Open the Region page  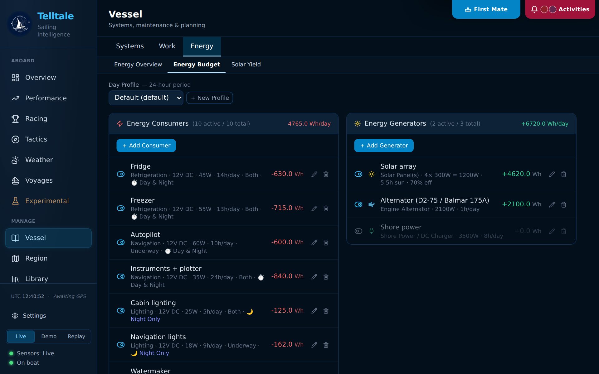(48, 258)
